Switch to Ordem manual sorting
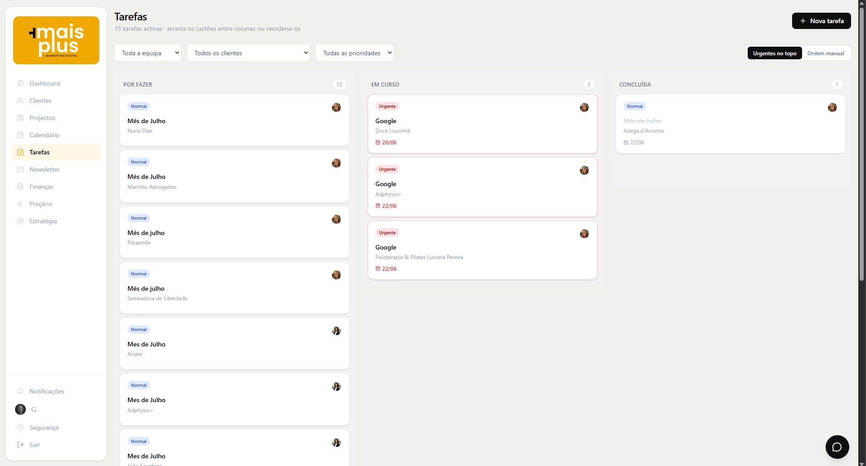Viewport: 866px width, 466px height. coord(826,53)
